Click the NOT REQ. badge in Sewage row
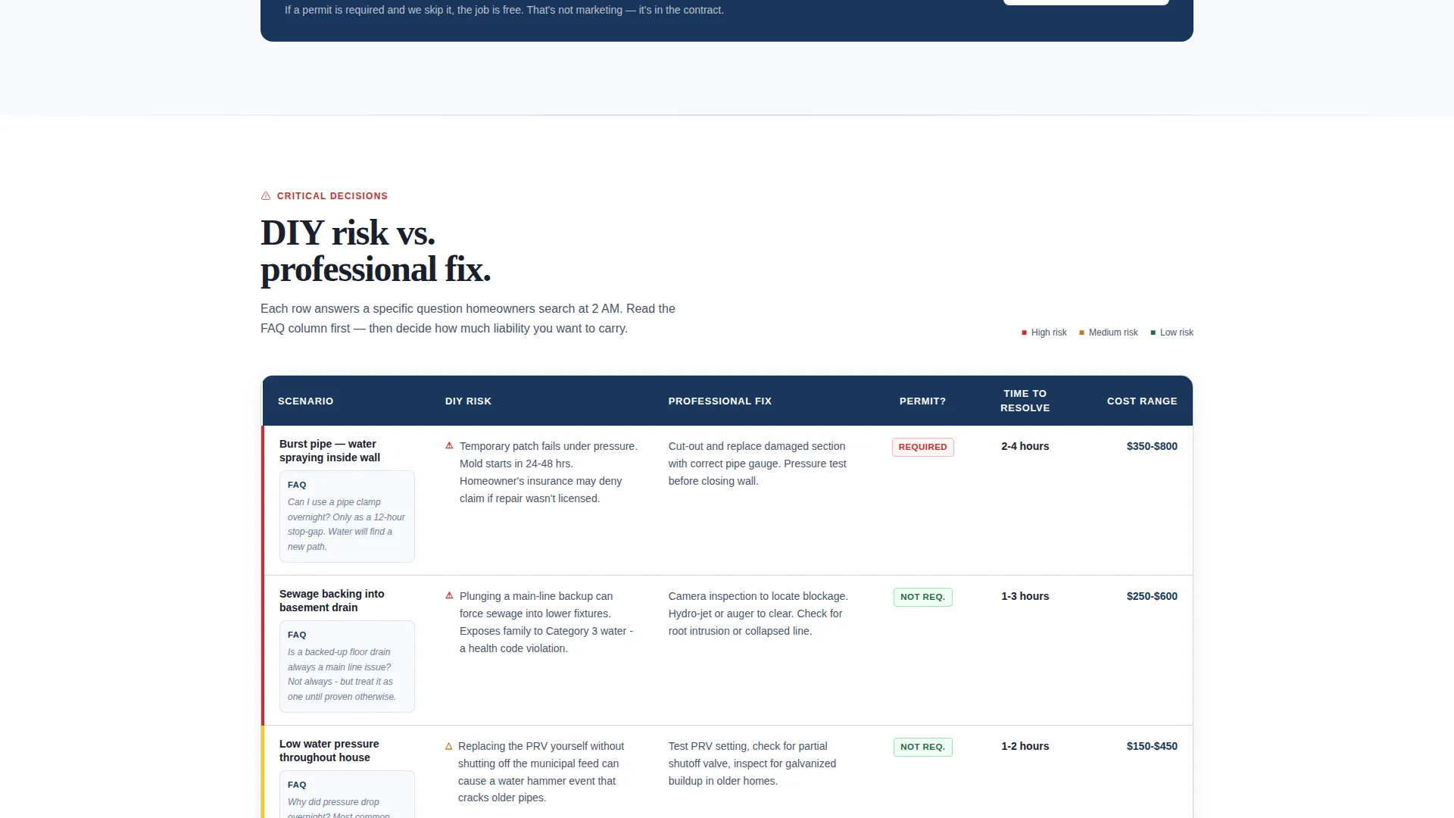Screen dimensions: 1454x818 (x=922, y=597)
